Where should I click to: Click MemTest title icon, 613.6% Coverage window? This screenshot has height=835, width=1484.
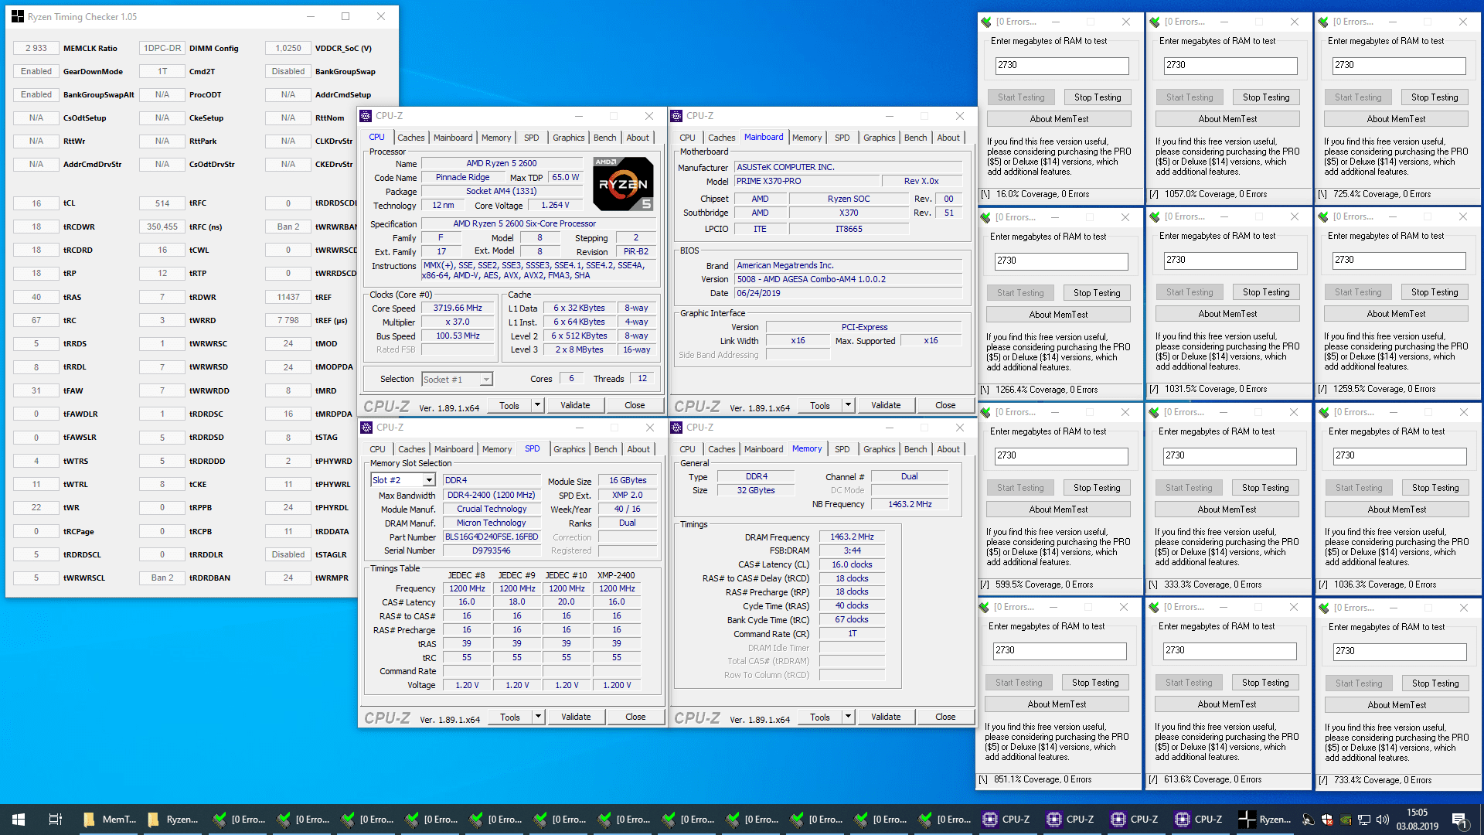coord(1154,608)
